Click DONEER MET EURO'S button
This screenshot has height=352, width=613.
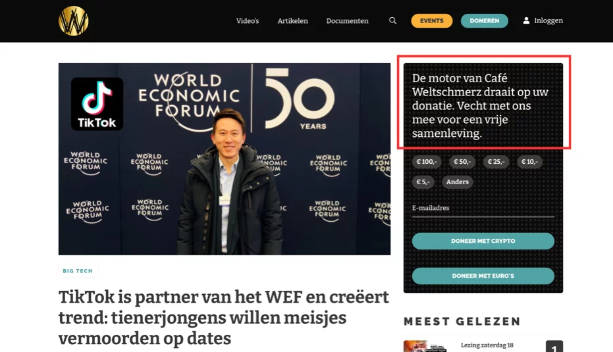tap(483, 276)
